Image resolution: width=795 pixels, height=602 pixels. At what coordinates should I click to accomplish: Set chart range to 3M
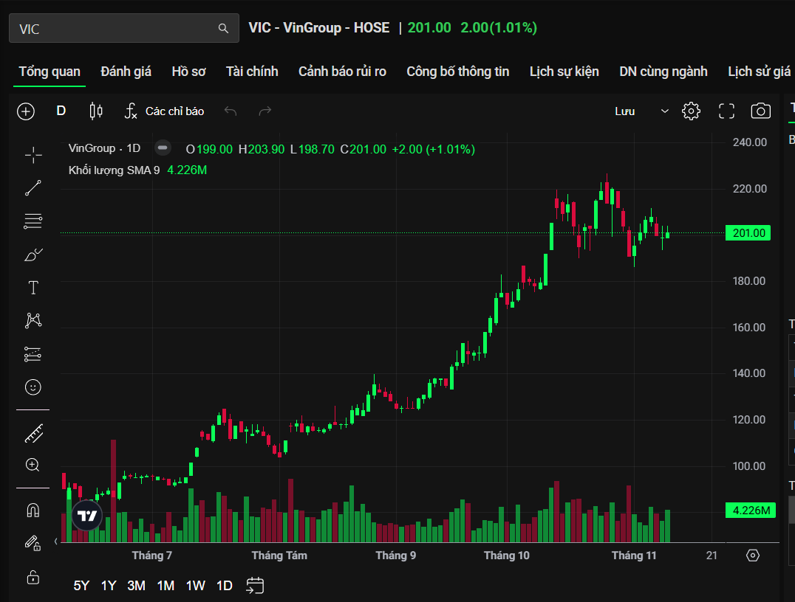[x=136, y=586]
